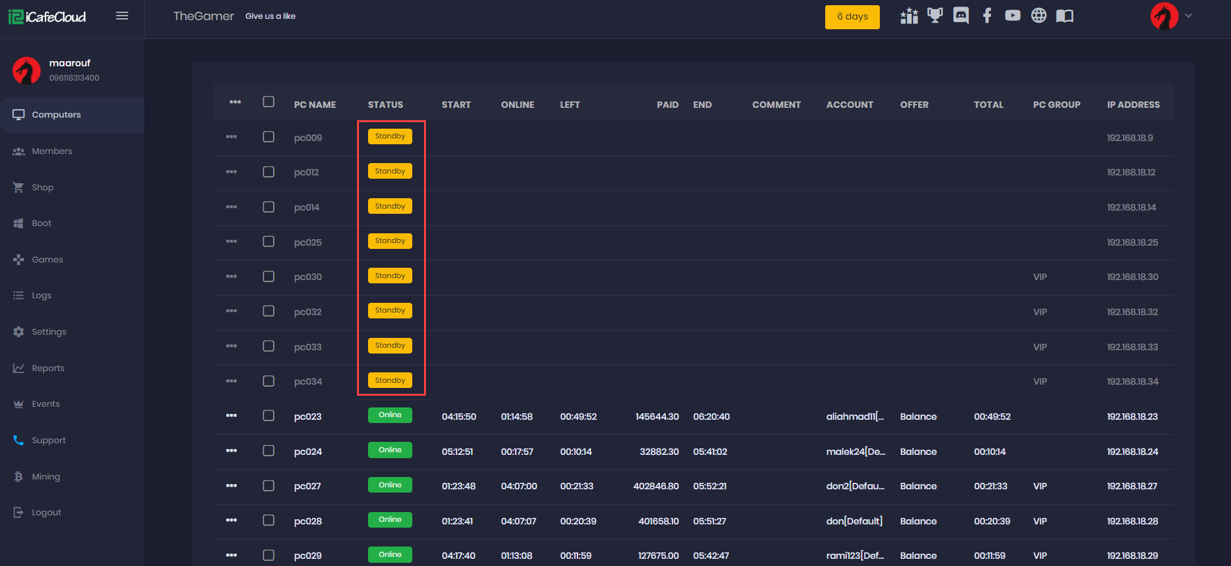This screenshot has width=1231, height=566.
Task: Open the three-dot menu for pc012
Action: (x=232, y=172)
